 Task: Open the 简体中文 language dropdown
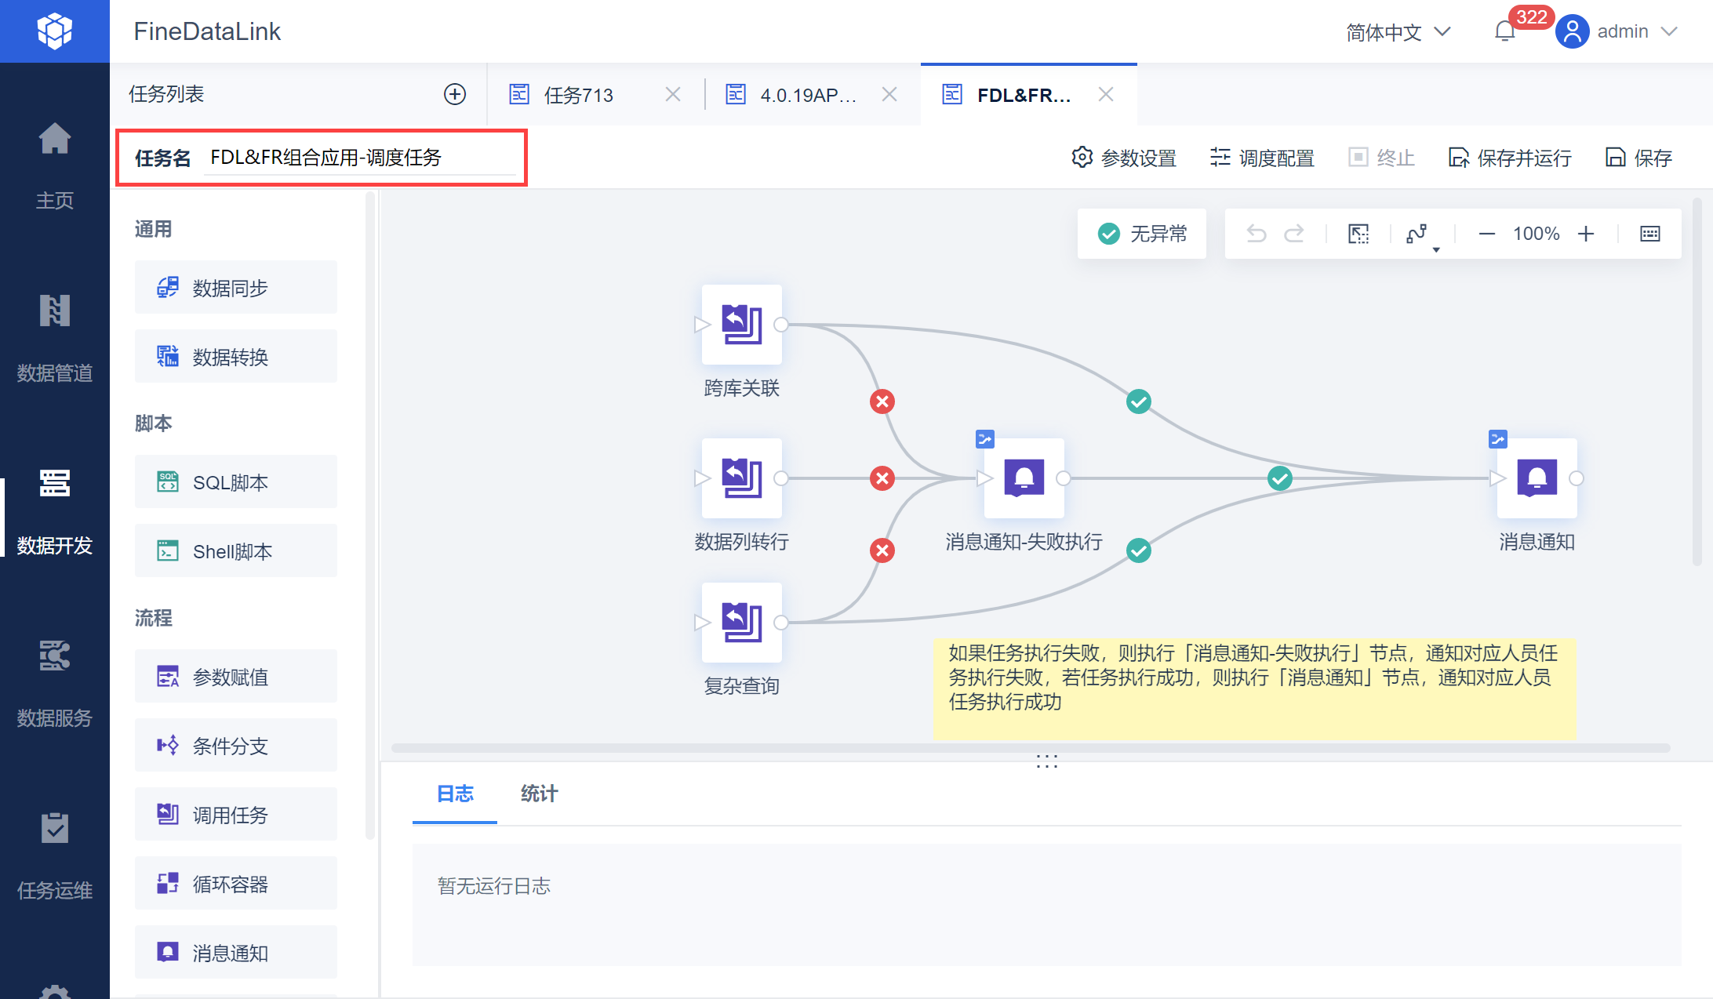coord(1398,32)
